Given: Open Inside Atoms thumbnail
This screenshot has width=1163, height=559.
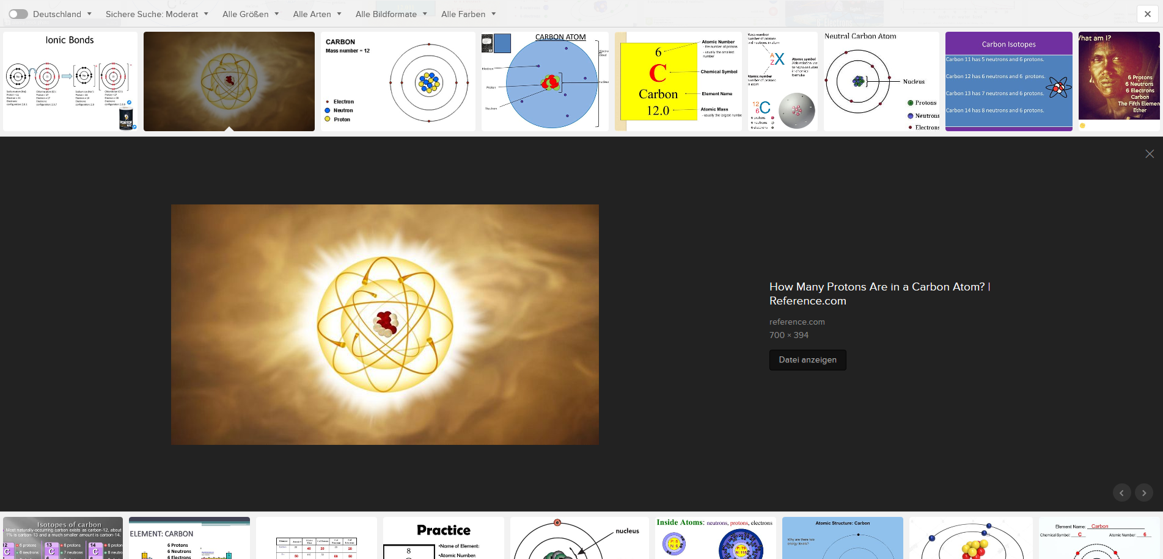Looking at the screenshot, I should coord(716,538).
